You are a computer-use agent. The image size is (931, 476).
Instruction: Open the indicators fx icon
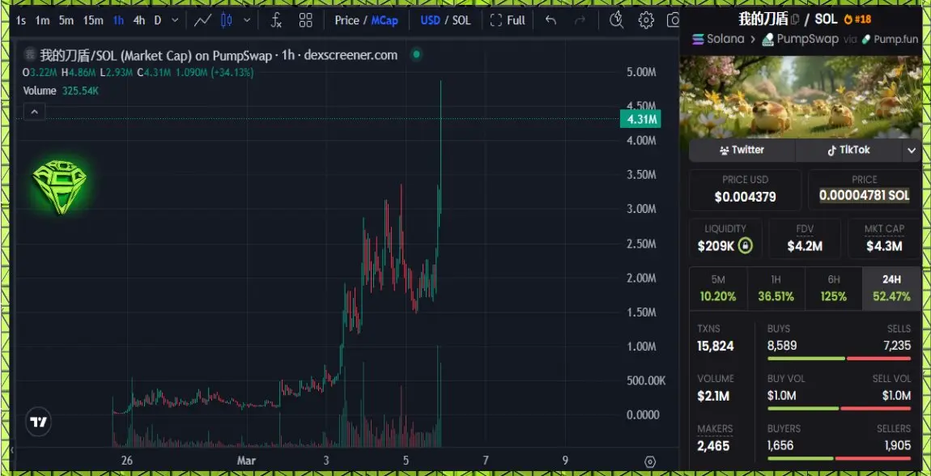pyautogui.click(x=276, y=20)
